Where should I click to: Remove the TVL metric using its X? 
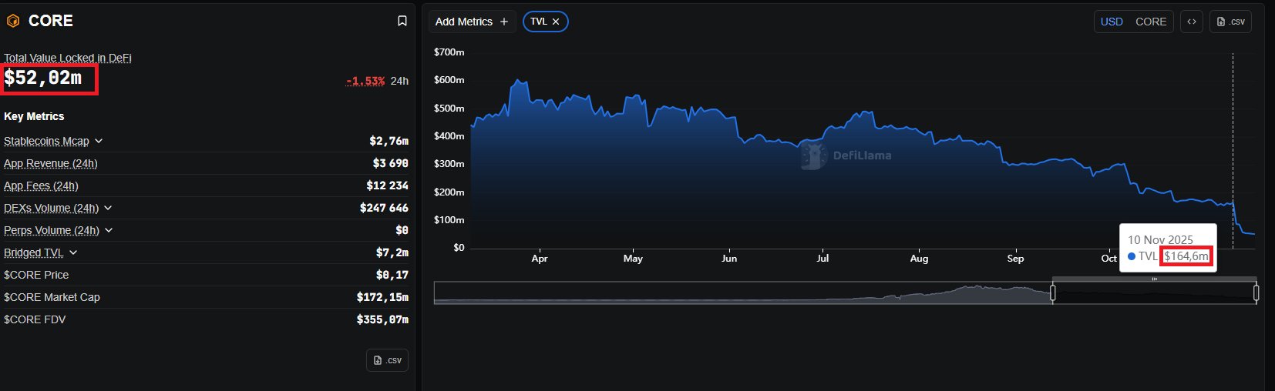tap(556, 22)
